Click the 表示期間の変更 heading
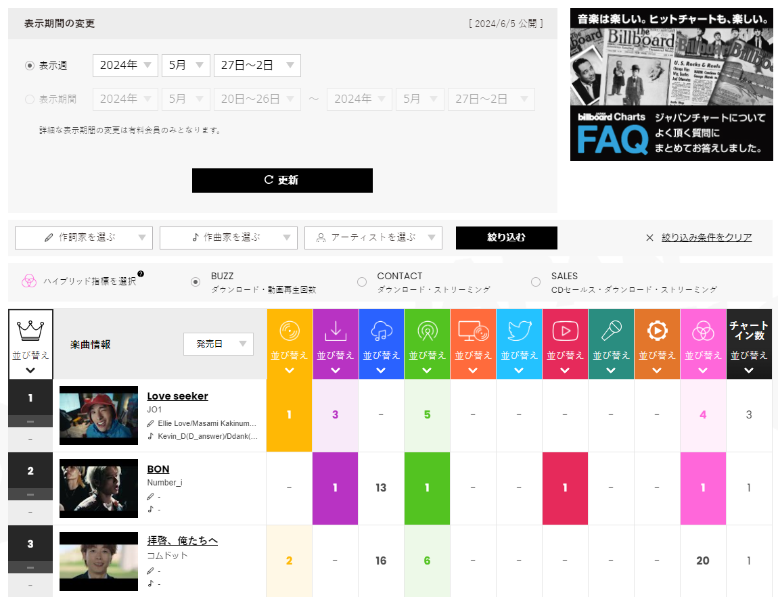This screenshot has height=597, width=778. [x=60, y=23]
